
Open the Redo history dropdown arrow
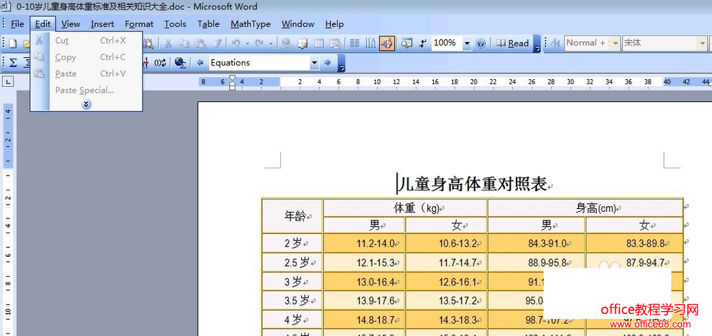[271, 44]
